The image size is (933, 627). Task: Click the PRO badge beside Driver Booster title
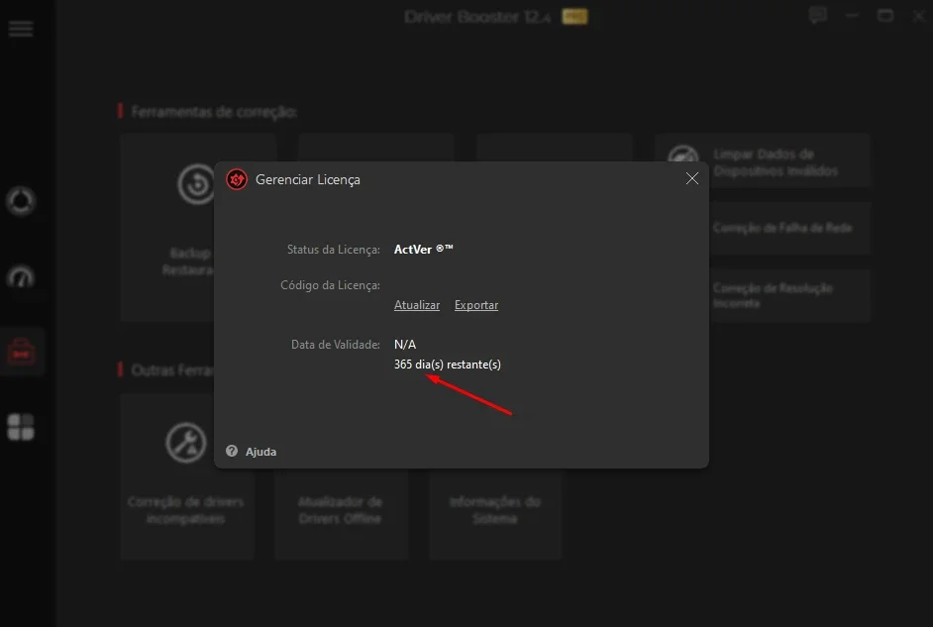click(574, 17)
